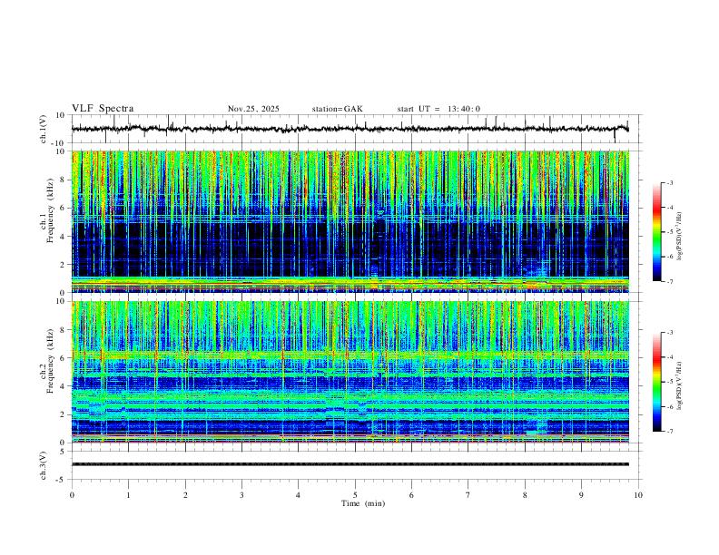Click the "Time (min)" axis title
The width and height of the screenshot is (719, 555).
click(363, 503)
